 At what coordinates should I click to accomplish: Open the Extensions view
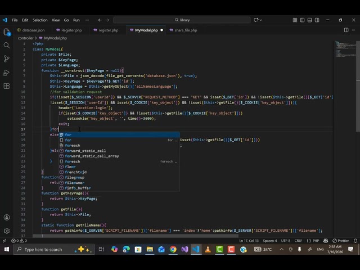tap(7, 86)
